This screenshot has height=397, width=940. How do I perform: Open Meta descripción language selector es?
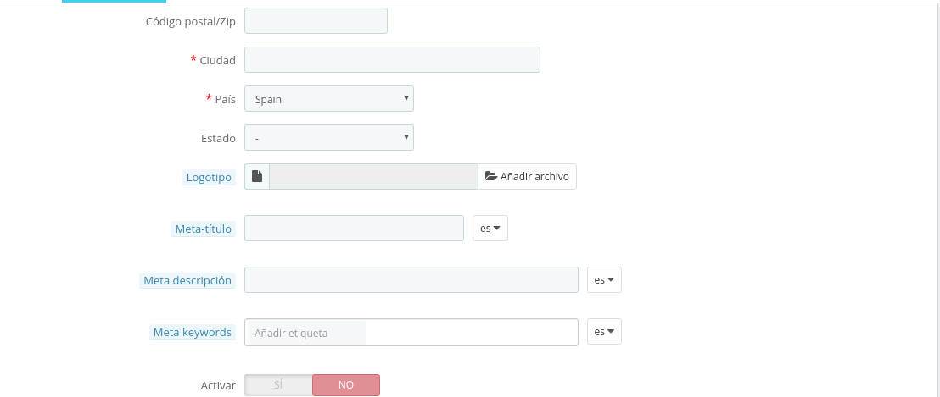(604, 280)
